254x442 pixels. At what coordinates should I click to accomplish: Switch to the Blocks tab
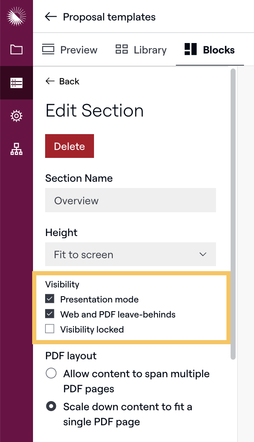tap(210, 50)
